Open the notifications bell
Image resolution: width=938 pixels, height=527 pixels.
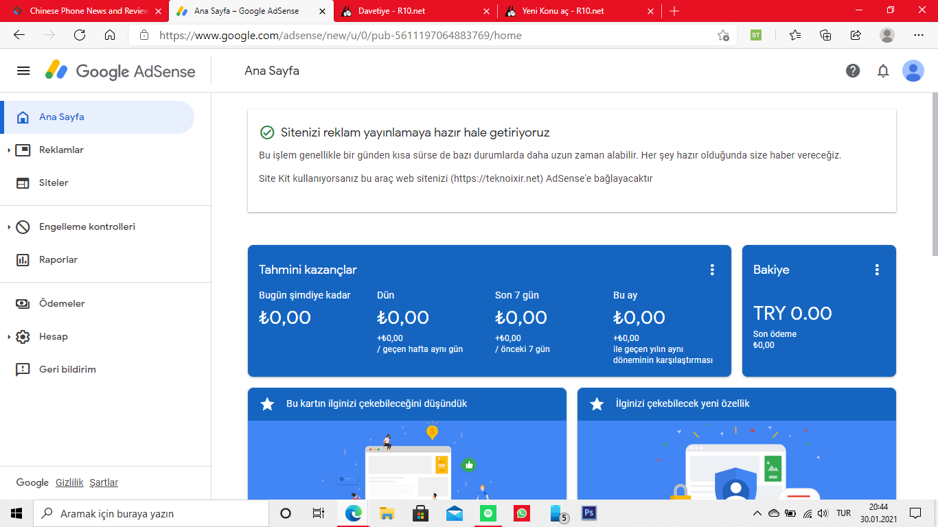(883, 71)
